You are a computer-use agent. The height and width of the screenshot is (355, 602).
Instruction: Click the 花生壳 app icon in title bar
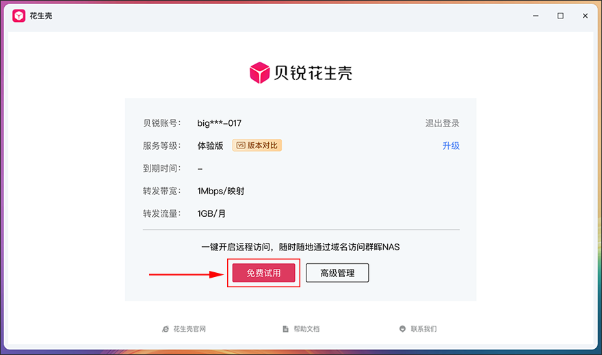pyautogui.click(x=19, y=16)
